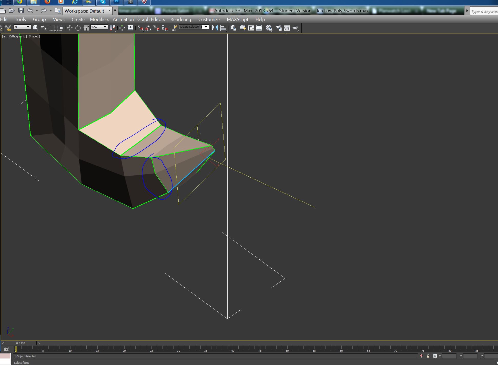The height and width of the screenshot is (365, 498).
Task: Toggle the Selection Lock padlock icon
Action: (428, 356)
